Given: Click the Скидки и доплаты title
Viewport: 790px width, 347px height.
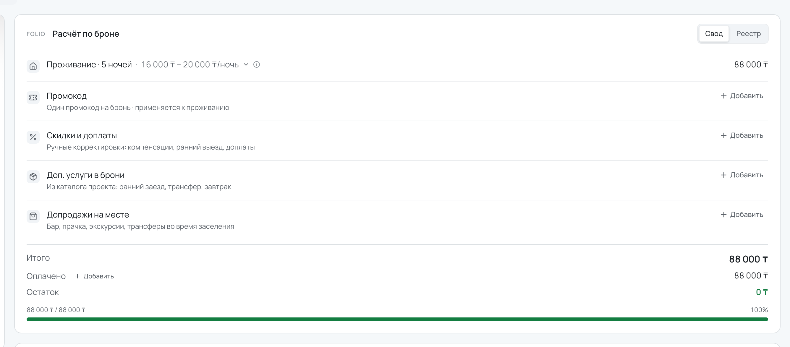Looking at the screenshot, I should (x=82, y=135).
